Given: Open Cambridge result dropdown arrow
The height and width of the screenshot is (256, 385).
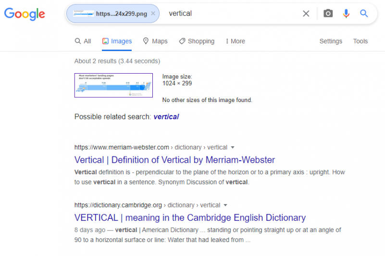Looking at the screenshot, I should tap(225, 205).
